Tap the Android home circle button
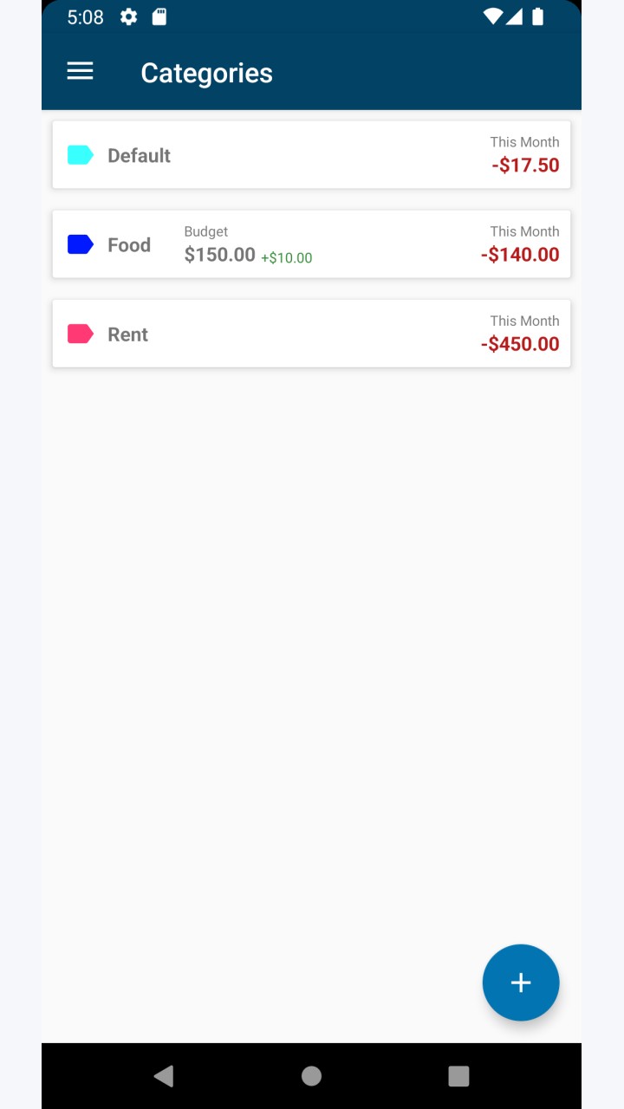Viewport: 624px width, 1109px height. [311, 1076]
